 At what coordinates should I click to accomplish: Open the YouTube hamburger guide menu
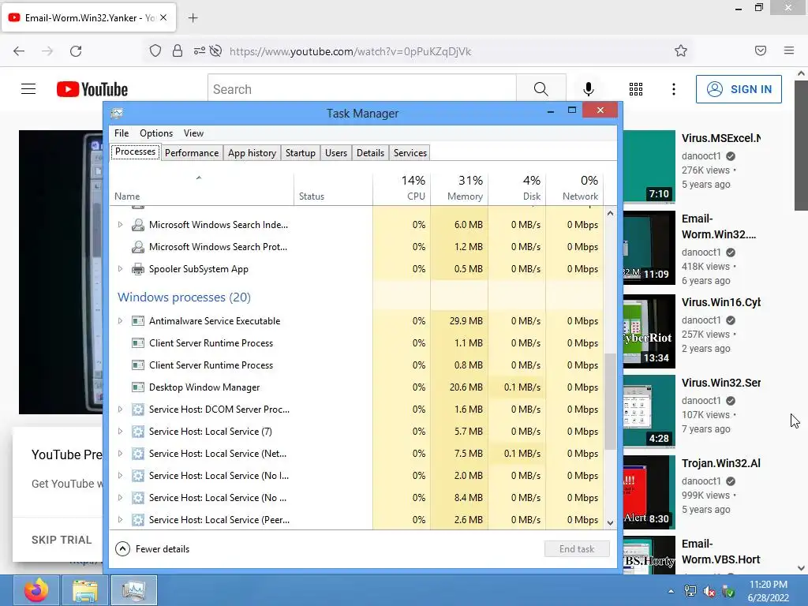28,89
